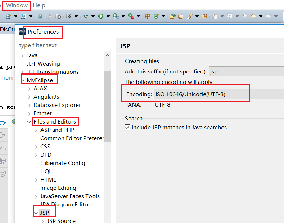Click the type filter text field
The width and height of the screenshot is (284, 223).
[x=64, y=45]
